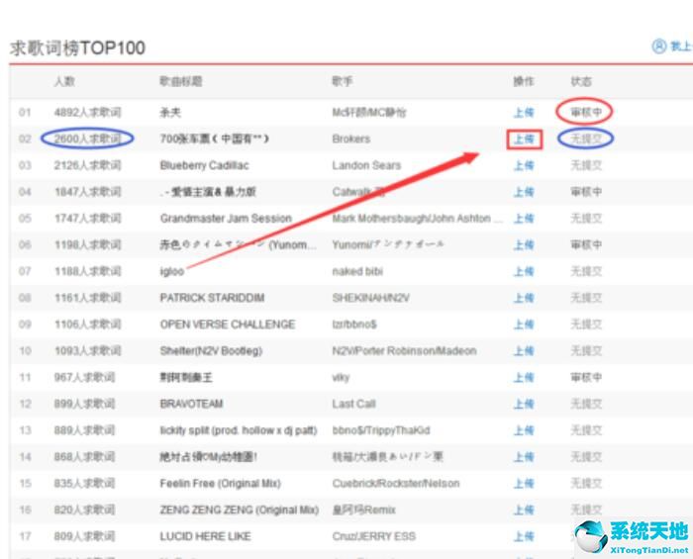Upload lyrics for Grandmaster Jam Session

[524, 218]
